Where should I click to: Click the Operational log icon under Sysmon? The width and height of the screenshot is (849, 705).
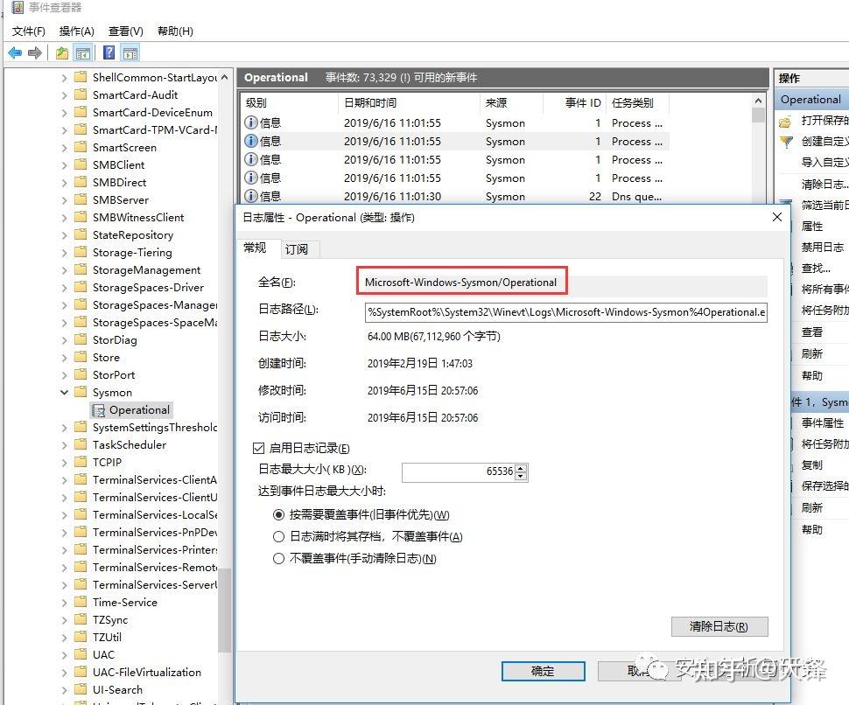tap(98, 410)
